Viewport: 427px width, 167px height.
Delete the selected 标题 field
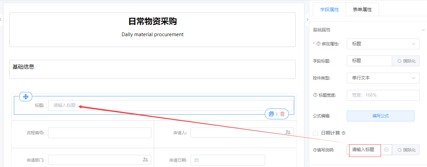[282, 114]
